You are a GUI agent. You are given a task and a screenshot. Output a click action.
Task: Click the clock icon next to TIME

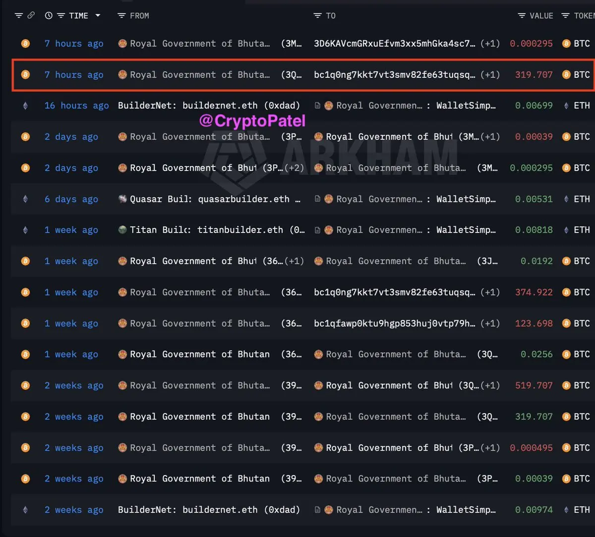pyautogui.click(x=49, y=16)
